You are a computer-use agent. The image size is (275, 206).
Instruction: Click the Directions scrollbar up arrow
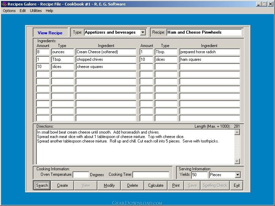(x=237, y=132)
